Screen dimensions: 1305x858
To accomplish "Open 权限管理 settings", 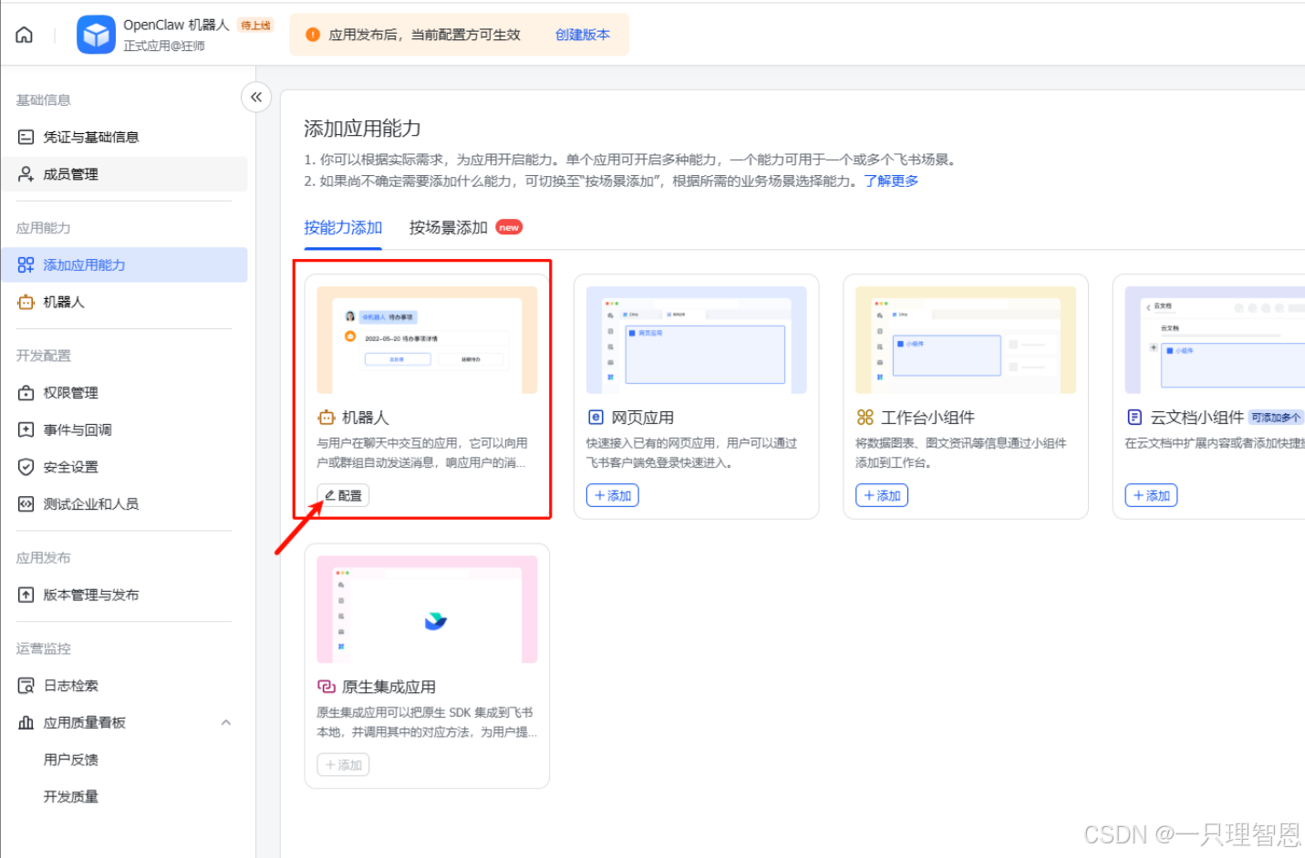I will [124, 393].
